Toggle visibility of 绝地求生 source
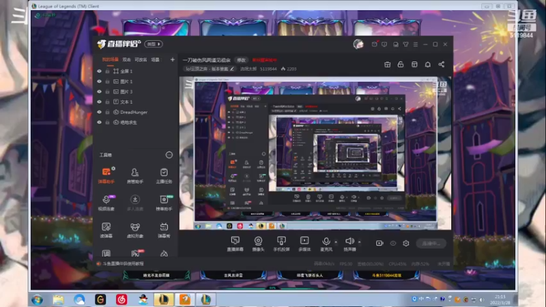The height and width of the screenshot is (307, 546). point(99,122)
